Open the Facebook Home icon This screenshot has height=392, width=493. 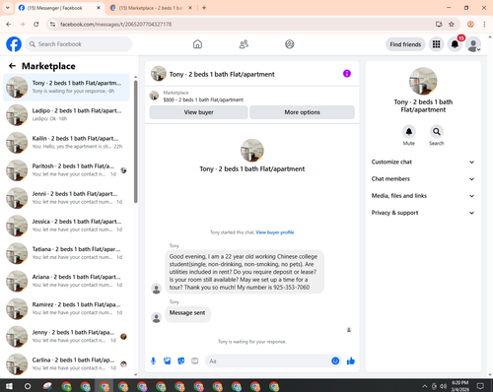[x=197, y=44]
